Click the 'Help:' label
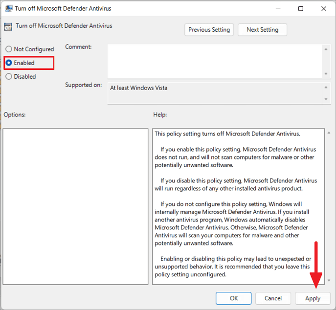Viewport: 336px width, 310px height. point(160,114)
